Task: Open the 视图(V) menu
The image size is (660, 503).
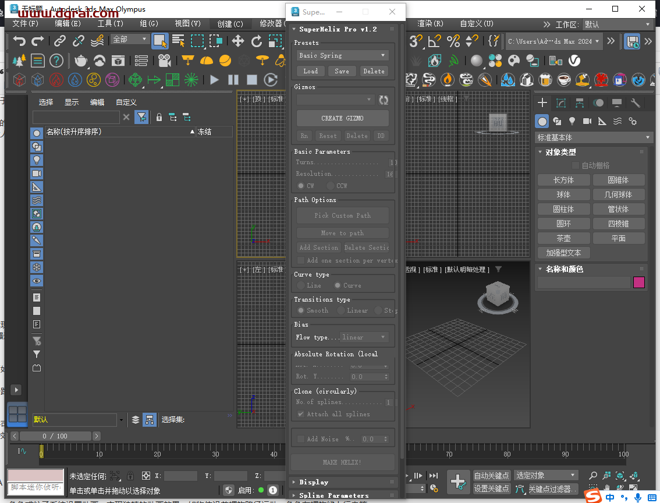Action: pos(188,23)
